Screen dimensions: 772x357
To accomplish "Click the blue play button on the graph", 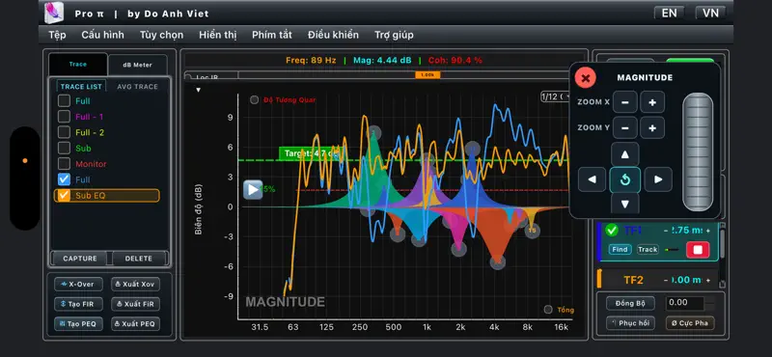I will pos(253,189).
